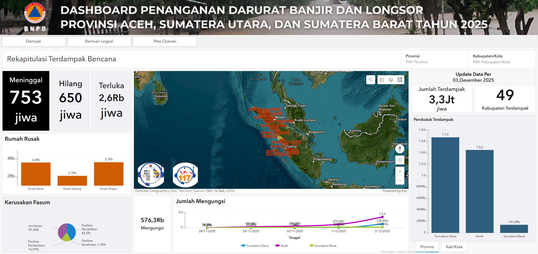The height and width of the screenshot is (254, 538).
Task: Click the Aceh bar in Penduduk Terdampak chart
Action: [479, 193]
